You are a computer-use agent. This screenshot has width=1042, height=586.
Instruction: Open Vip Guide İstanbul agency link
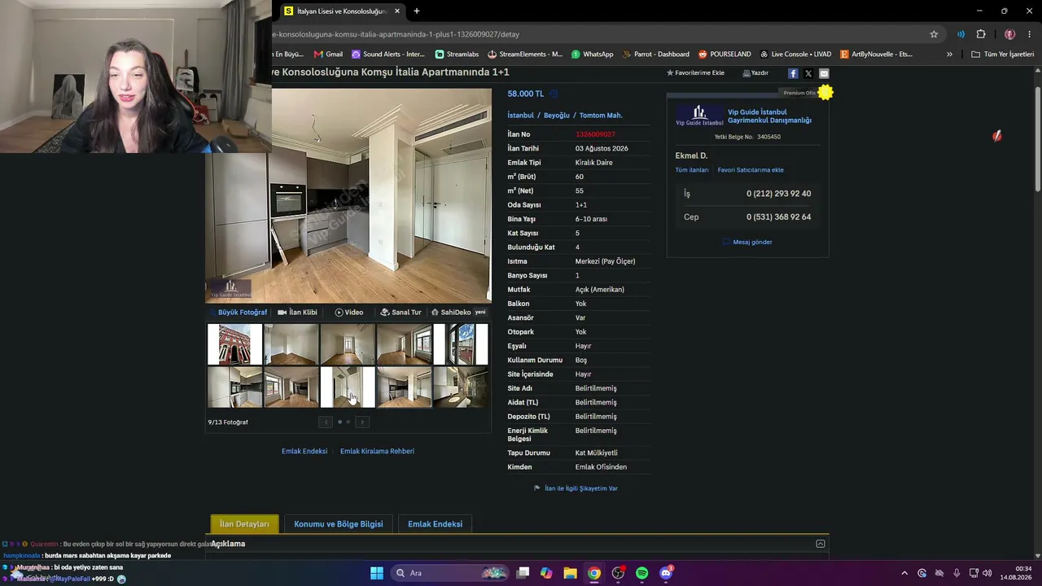769,116
